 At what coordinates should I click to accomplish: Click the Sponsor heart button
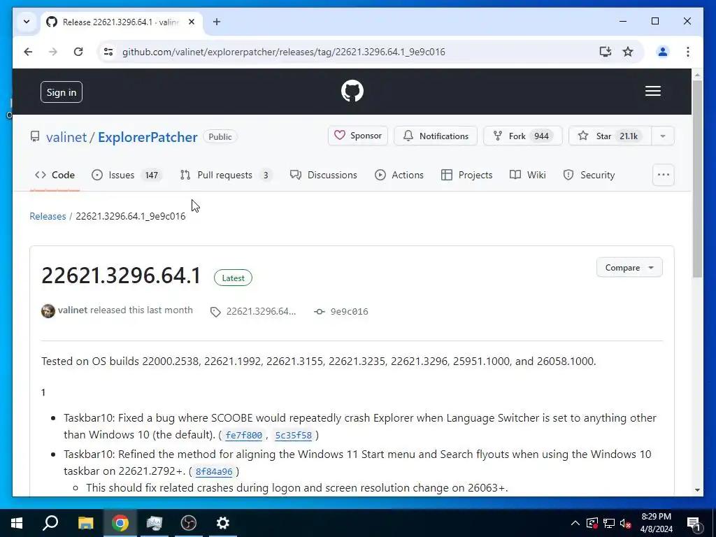(357, 136)
